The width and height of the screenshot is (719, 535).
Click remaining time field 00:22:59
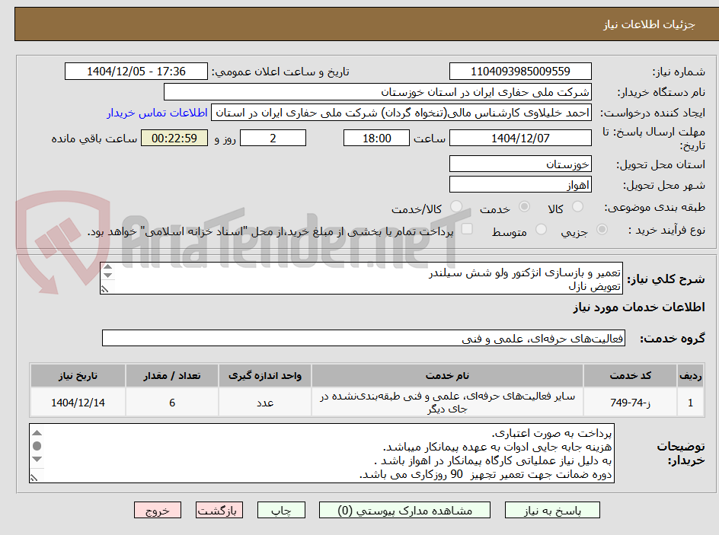point(174,138)
